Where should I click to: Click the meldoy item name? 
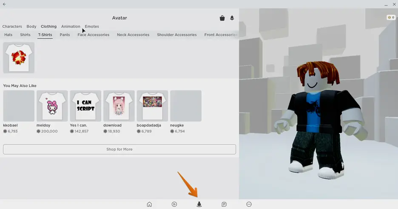point(43,125)
